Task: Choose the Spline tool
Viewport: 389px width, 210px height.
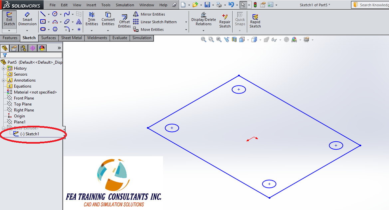Action: (67, 14)
